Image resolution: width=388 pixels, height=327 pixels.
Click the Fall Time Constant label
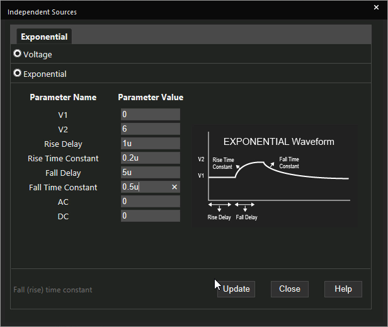point(63,187)
